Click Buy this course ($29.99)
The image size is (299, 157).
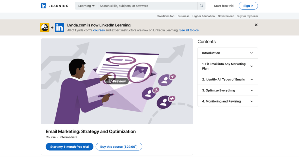pyautogui.click(x=119, y=147)
